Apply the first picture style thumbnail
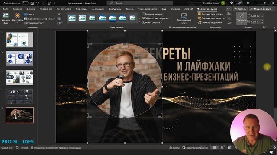Screen dimensions: 277x155 coord(72,18)
